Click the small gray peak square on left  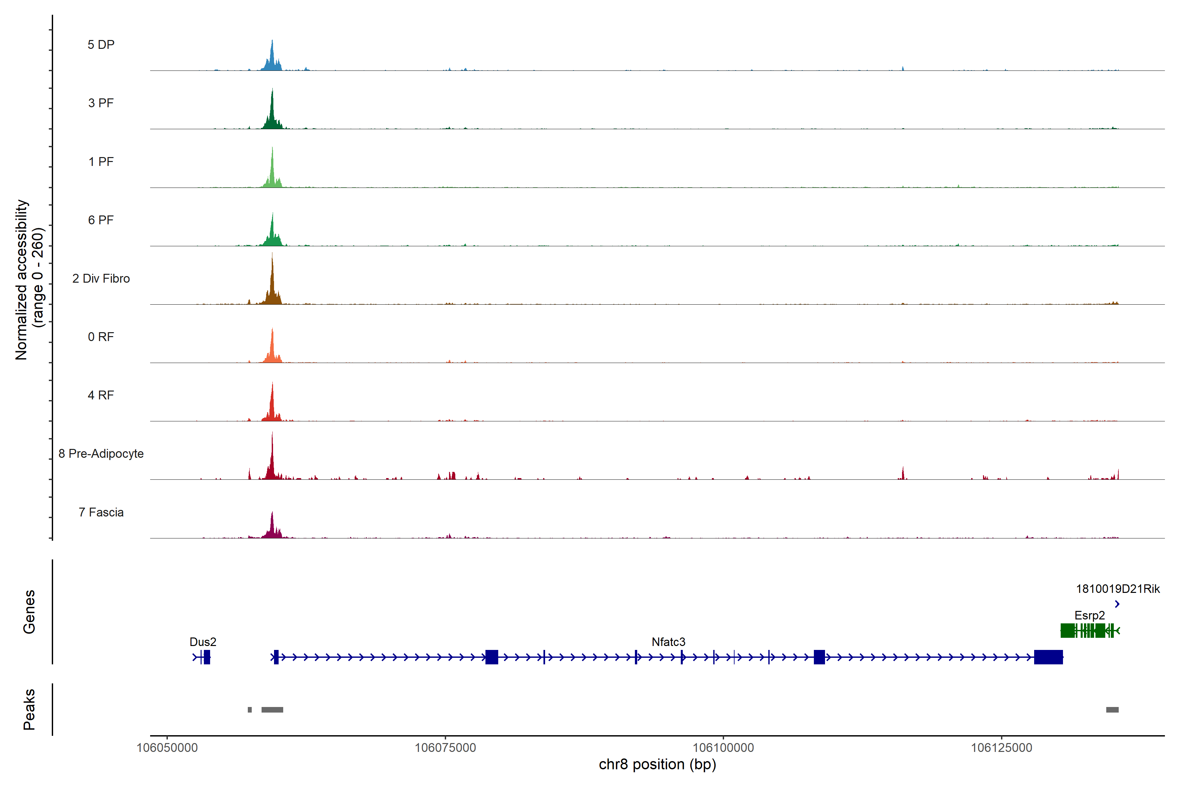coord(250,710)
